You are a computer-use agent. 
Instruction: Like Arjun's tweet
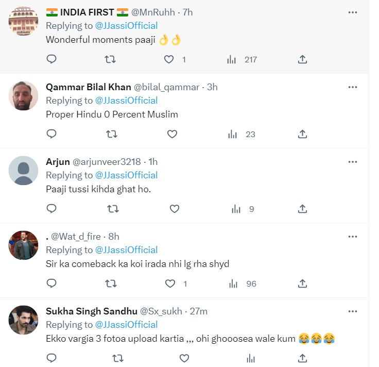(x=174, y=209)
